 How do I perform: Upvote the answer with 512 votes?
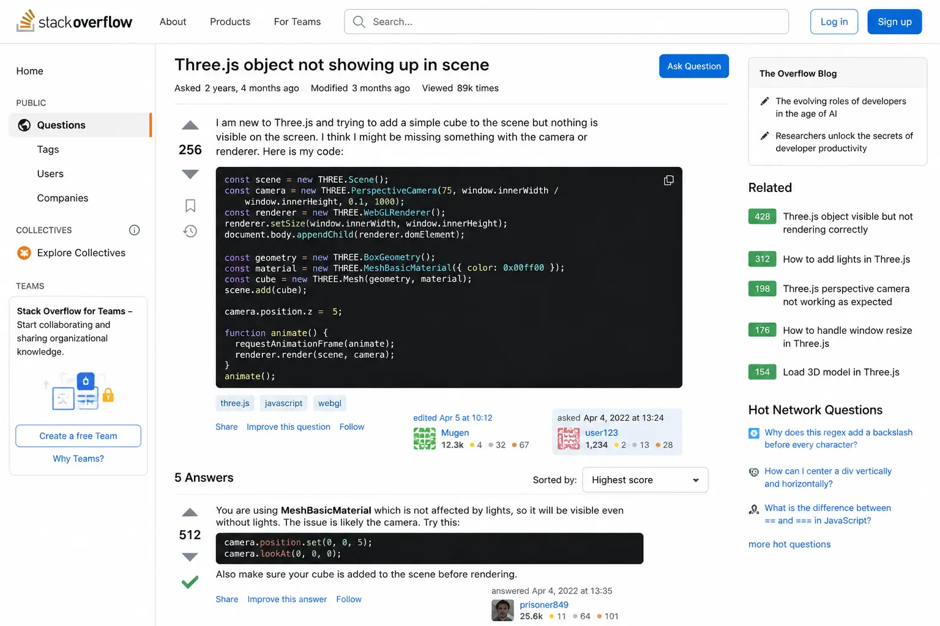click(x=190, y=512)
